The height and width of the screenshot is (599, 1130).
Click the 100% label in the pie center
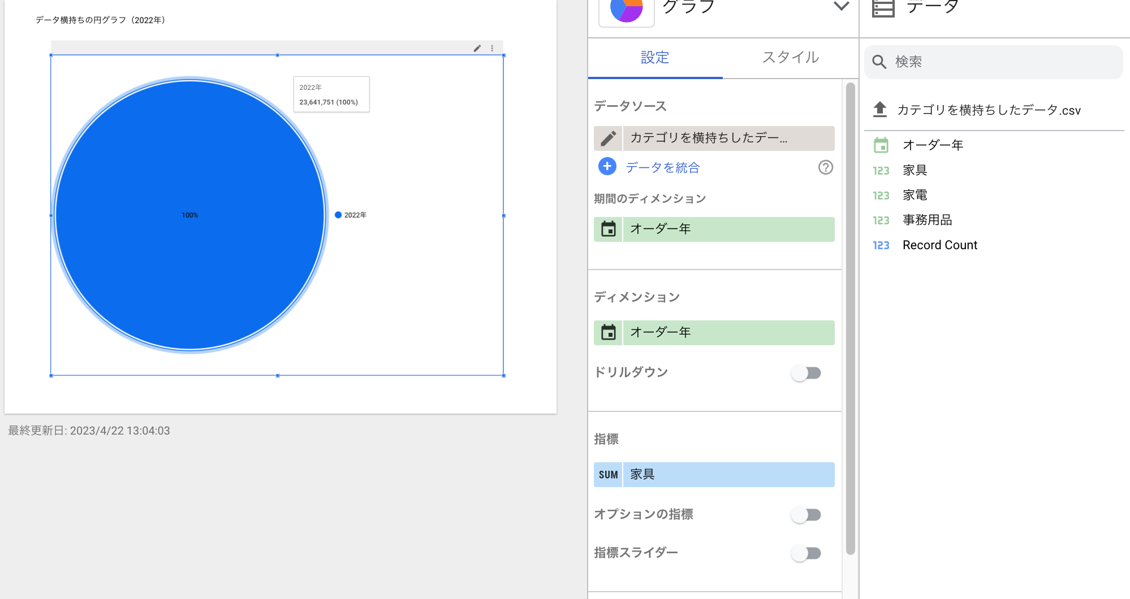189,215
